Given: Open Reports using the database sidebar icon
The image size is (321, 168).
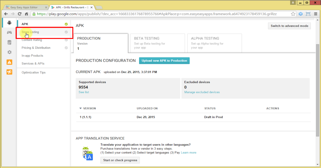Looking at the screenshot, I should coord(9,42).
